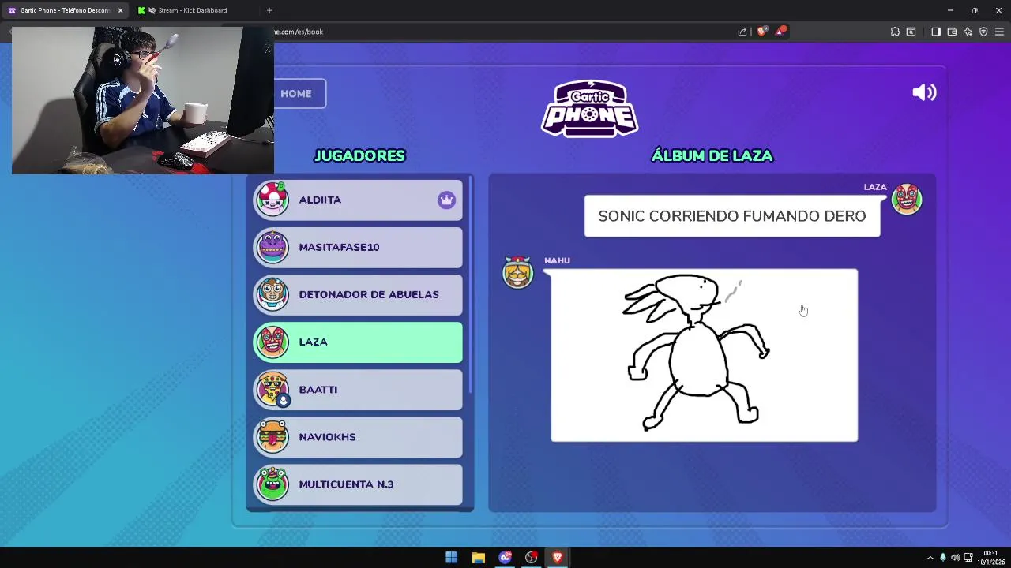Click the webcam overlay video
Screen dimensions: 1011x568
[x=143, y=99]
